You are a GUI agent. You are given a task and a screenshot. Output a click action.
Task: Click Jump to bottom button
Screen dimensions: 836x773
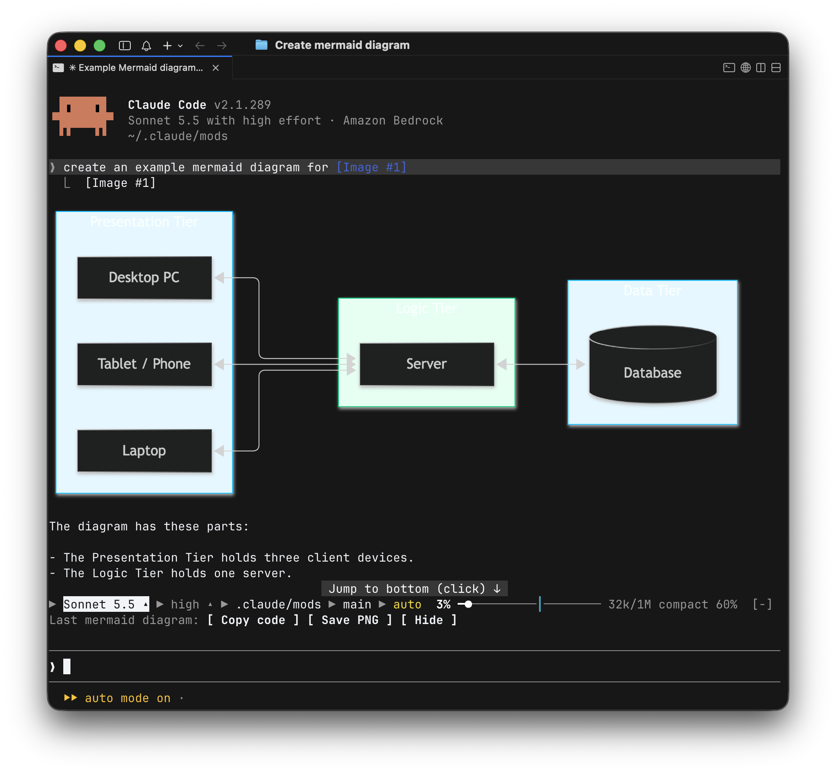414,589
